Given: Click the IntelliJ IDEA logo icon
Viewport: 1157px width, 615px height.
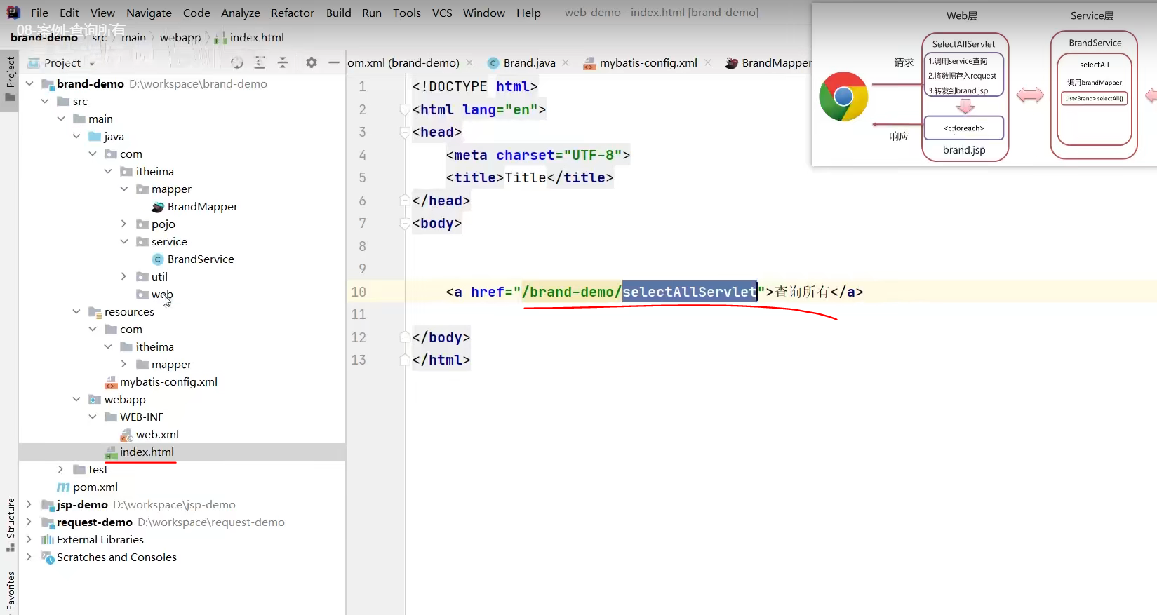Looking at the screenshot, I should pos(13,13).
